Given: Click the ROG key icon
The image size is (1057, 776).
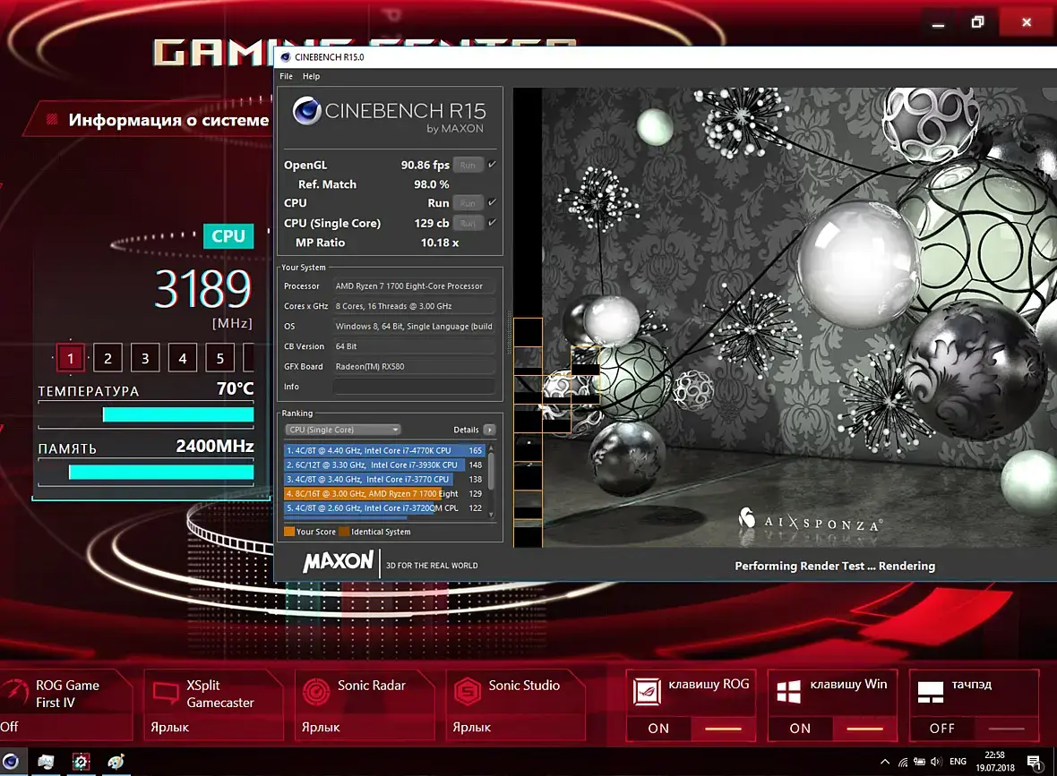Looking at the screenshot, I should [647, 692].
